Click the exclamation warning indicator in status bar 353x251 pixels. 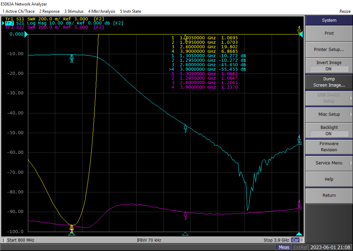pyautogui.click(x=302, y=240)
